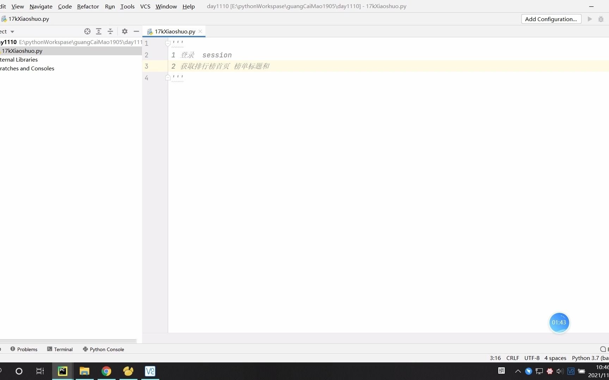Click line number 3 in gutter
Screen dimensions: 609x380
[x=147, y=66]
